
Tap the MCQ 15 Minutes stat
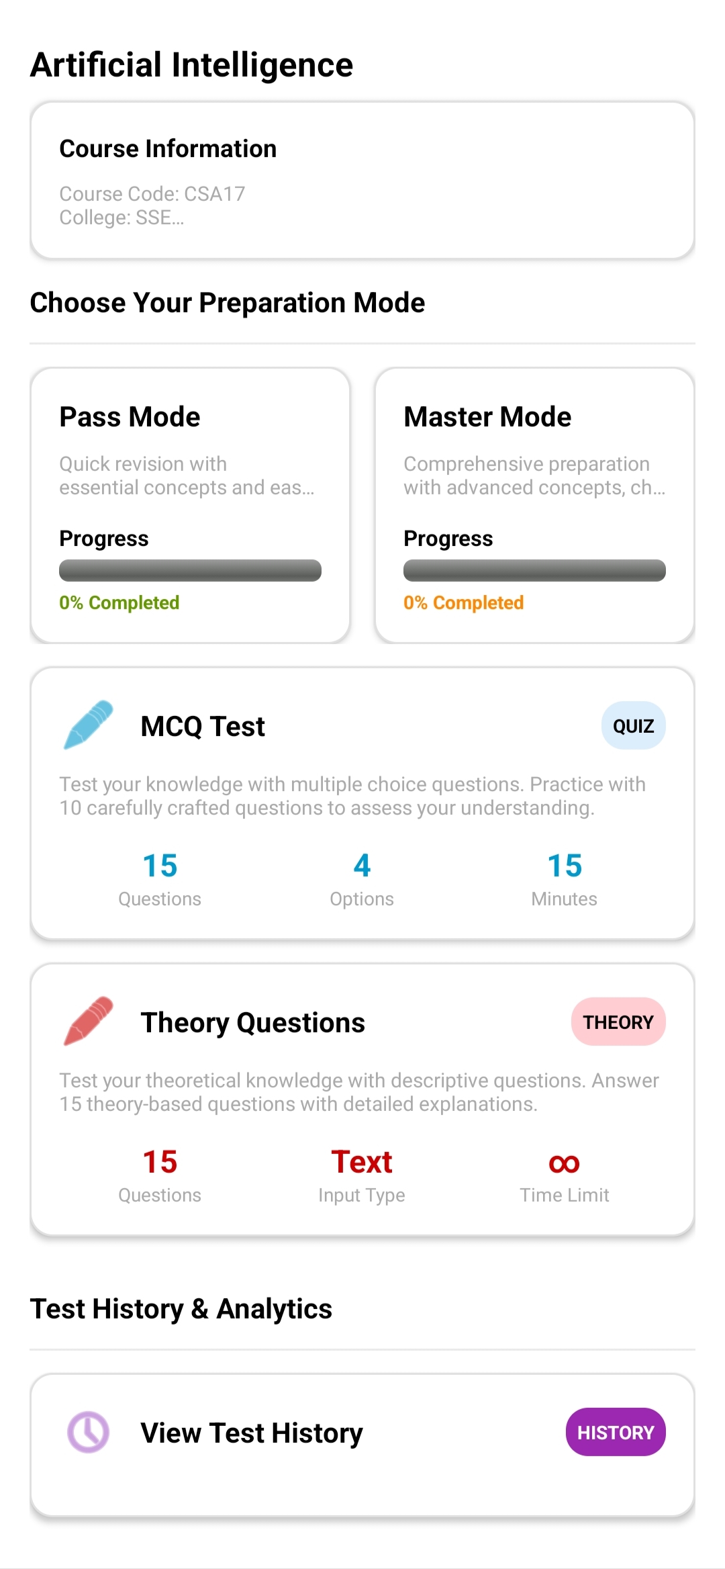(564, 879)
